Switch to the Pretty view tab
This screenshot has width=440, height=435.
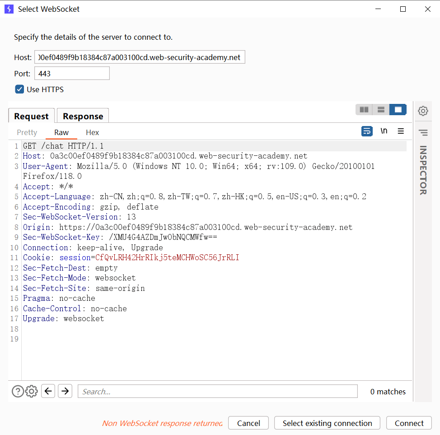[27, 132]
